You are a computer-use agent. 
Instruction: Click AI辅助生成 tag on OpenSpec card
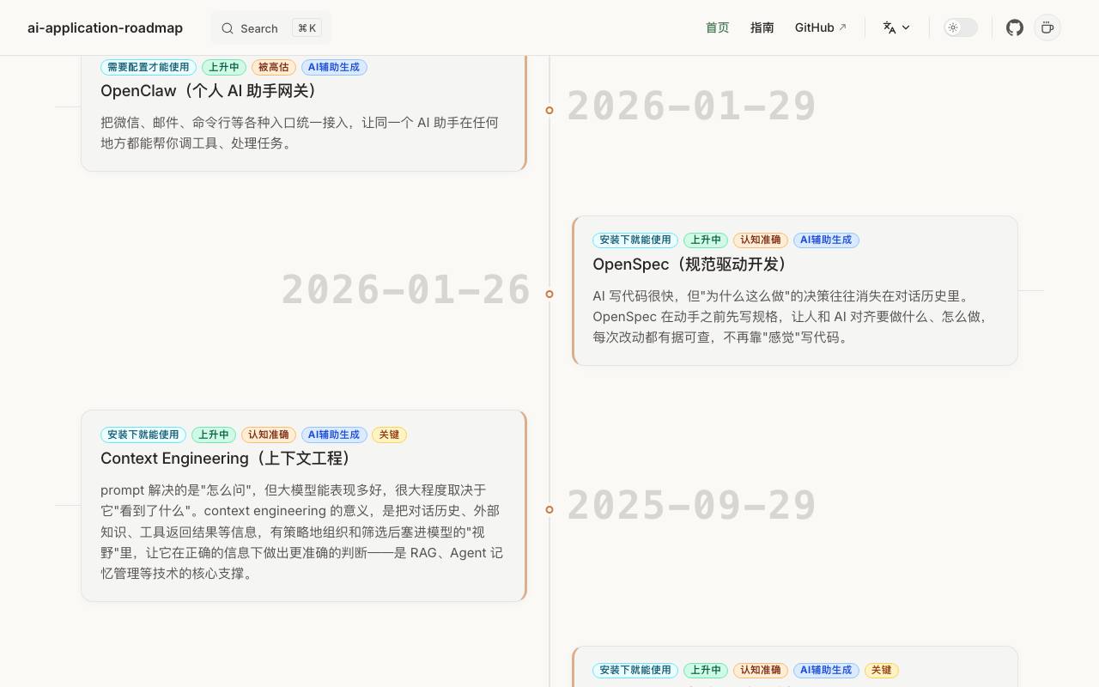coord(826,240)
